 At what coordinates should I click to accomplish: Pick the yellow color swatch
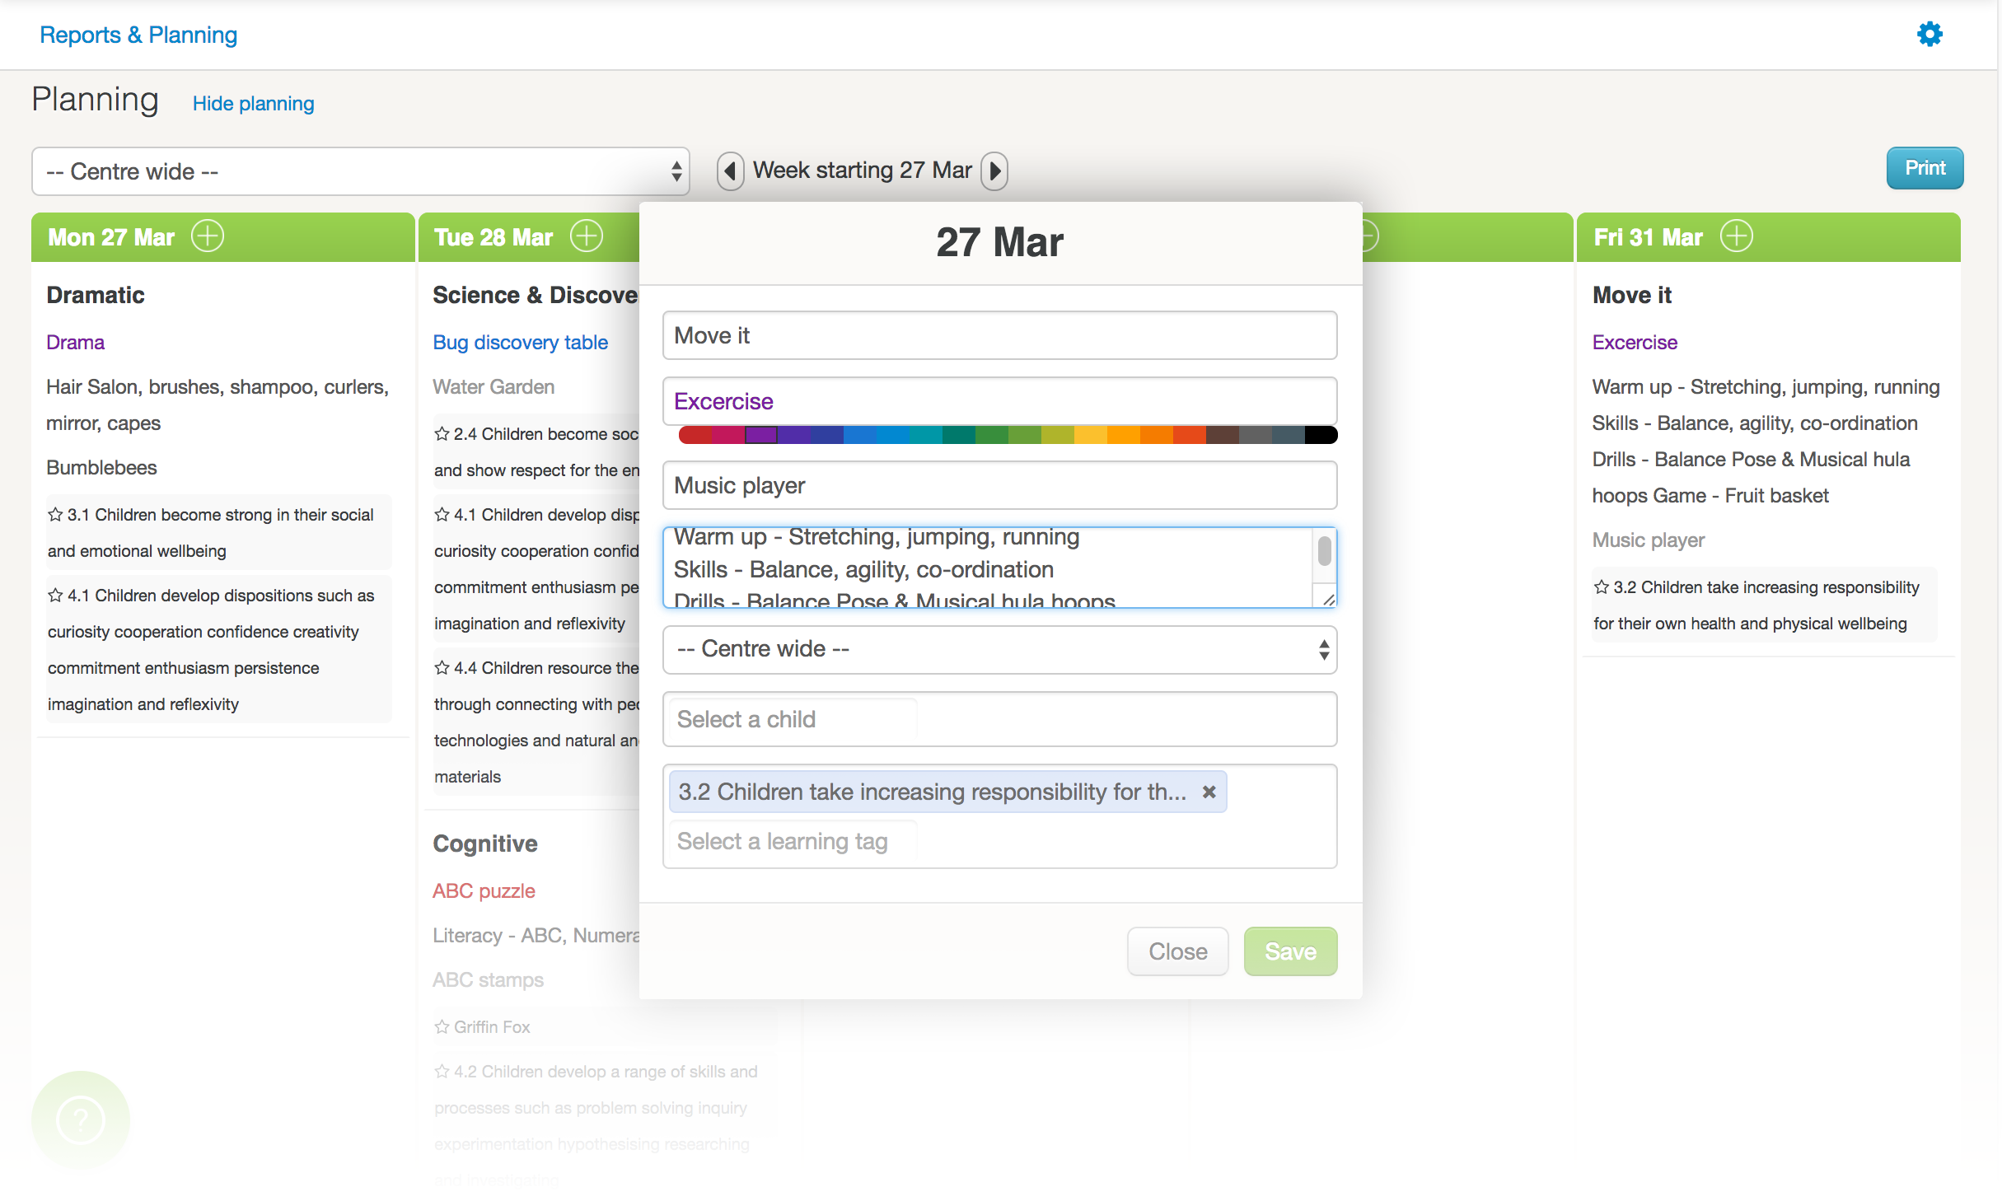[1090, 435]
